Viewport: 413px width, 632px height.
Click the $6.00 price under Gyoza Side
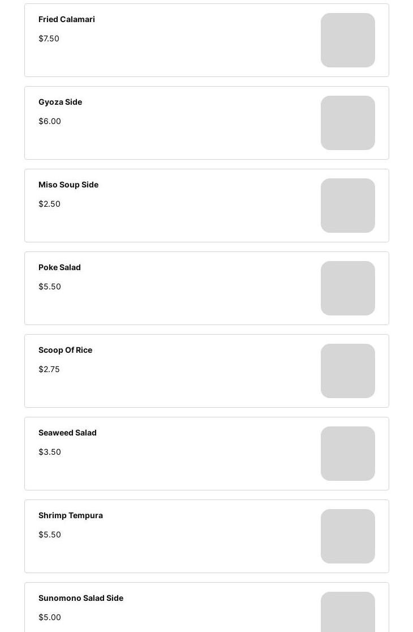pyautogui.click(x=50, y=121)
